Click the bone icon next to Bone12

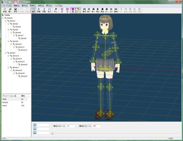click(x=19, y=50)
